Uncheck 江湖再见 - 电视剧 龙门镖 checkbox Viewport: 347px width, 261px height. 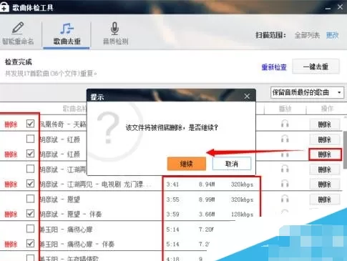coord(30,184)
